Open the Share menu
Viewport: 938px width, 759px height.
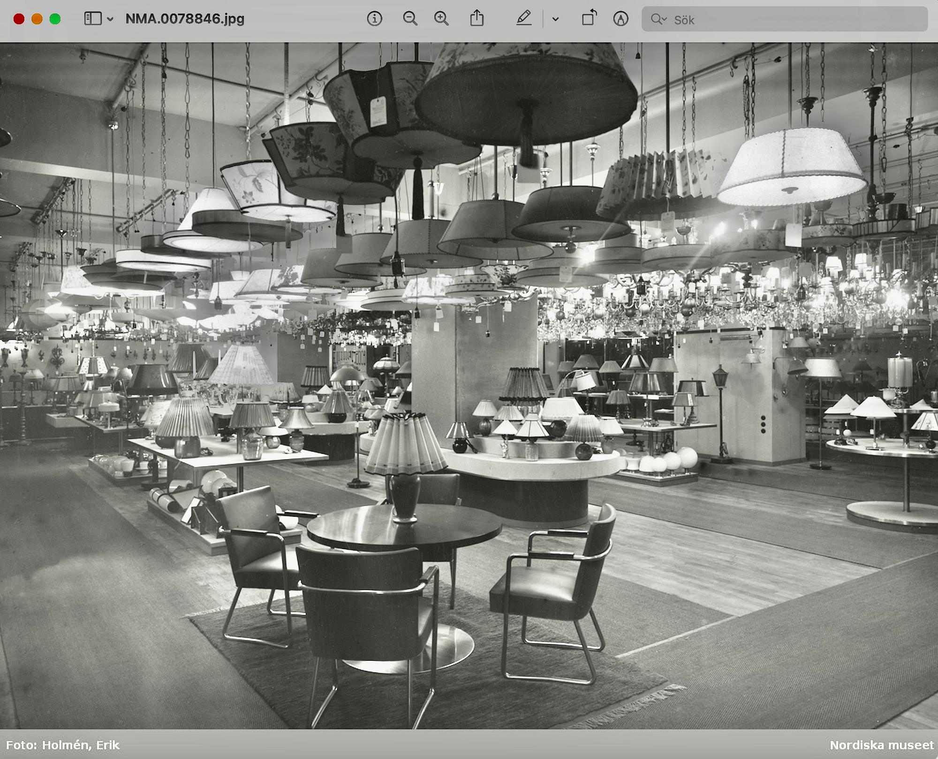(x=477, y=18)
